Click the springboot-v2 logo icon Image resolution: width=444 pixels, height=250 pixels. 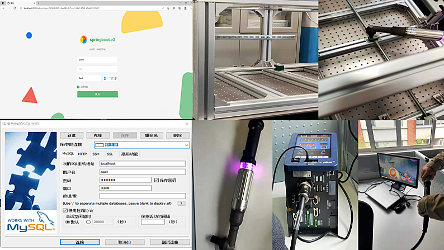[x=84, y=40]
